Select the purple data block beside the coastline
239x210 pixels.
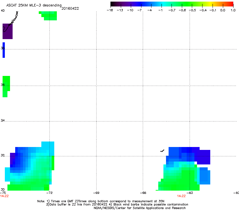7,31
